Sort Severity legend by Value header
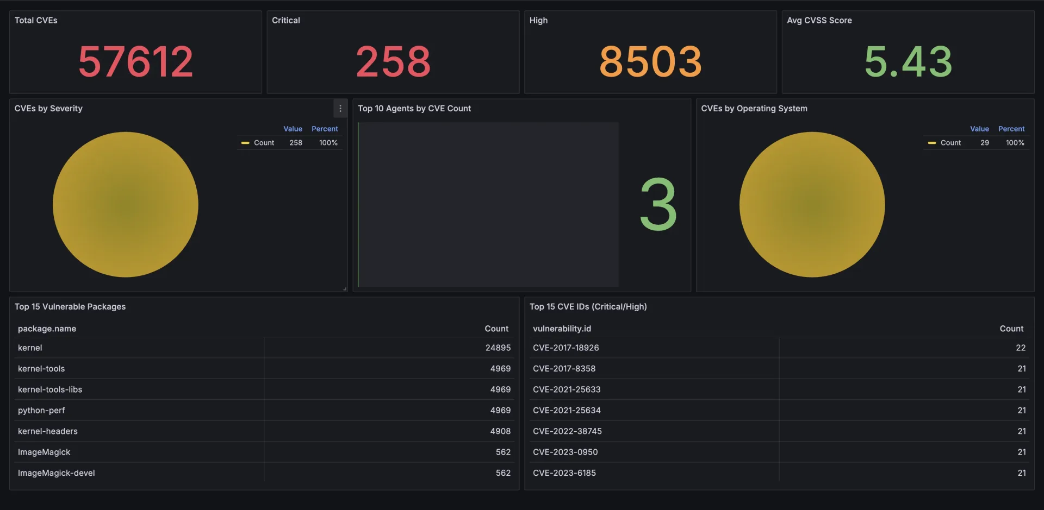 point(293,129)
